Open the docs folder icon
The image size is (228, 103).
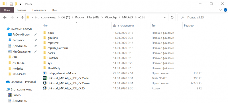[x=45, y=33]
